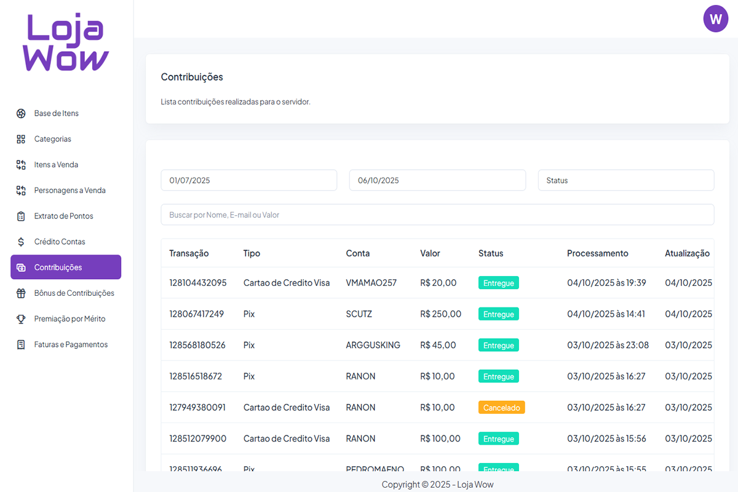
Task: Open the end date field 06/10/2025
Action: [437, 180]
